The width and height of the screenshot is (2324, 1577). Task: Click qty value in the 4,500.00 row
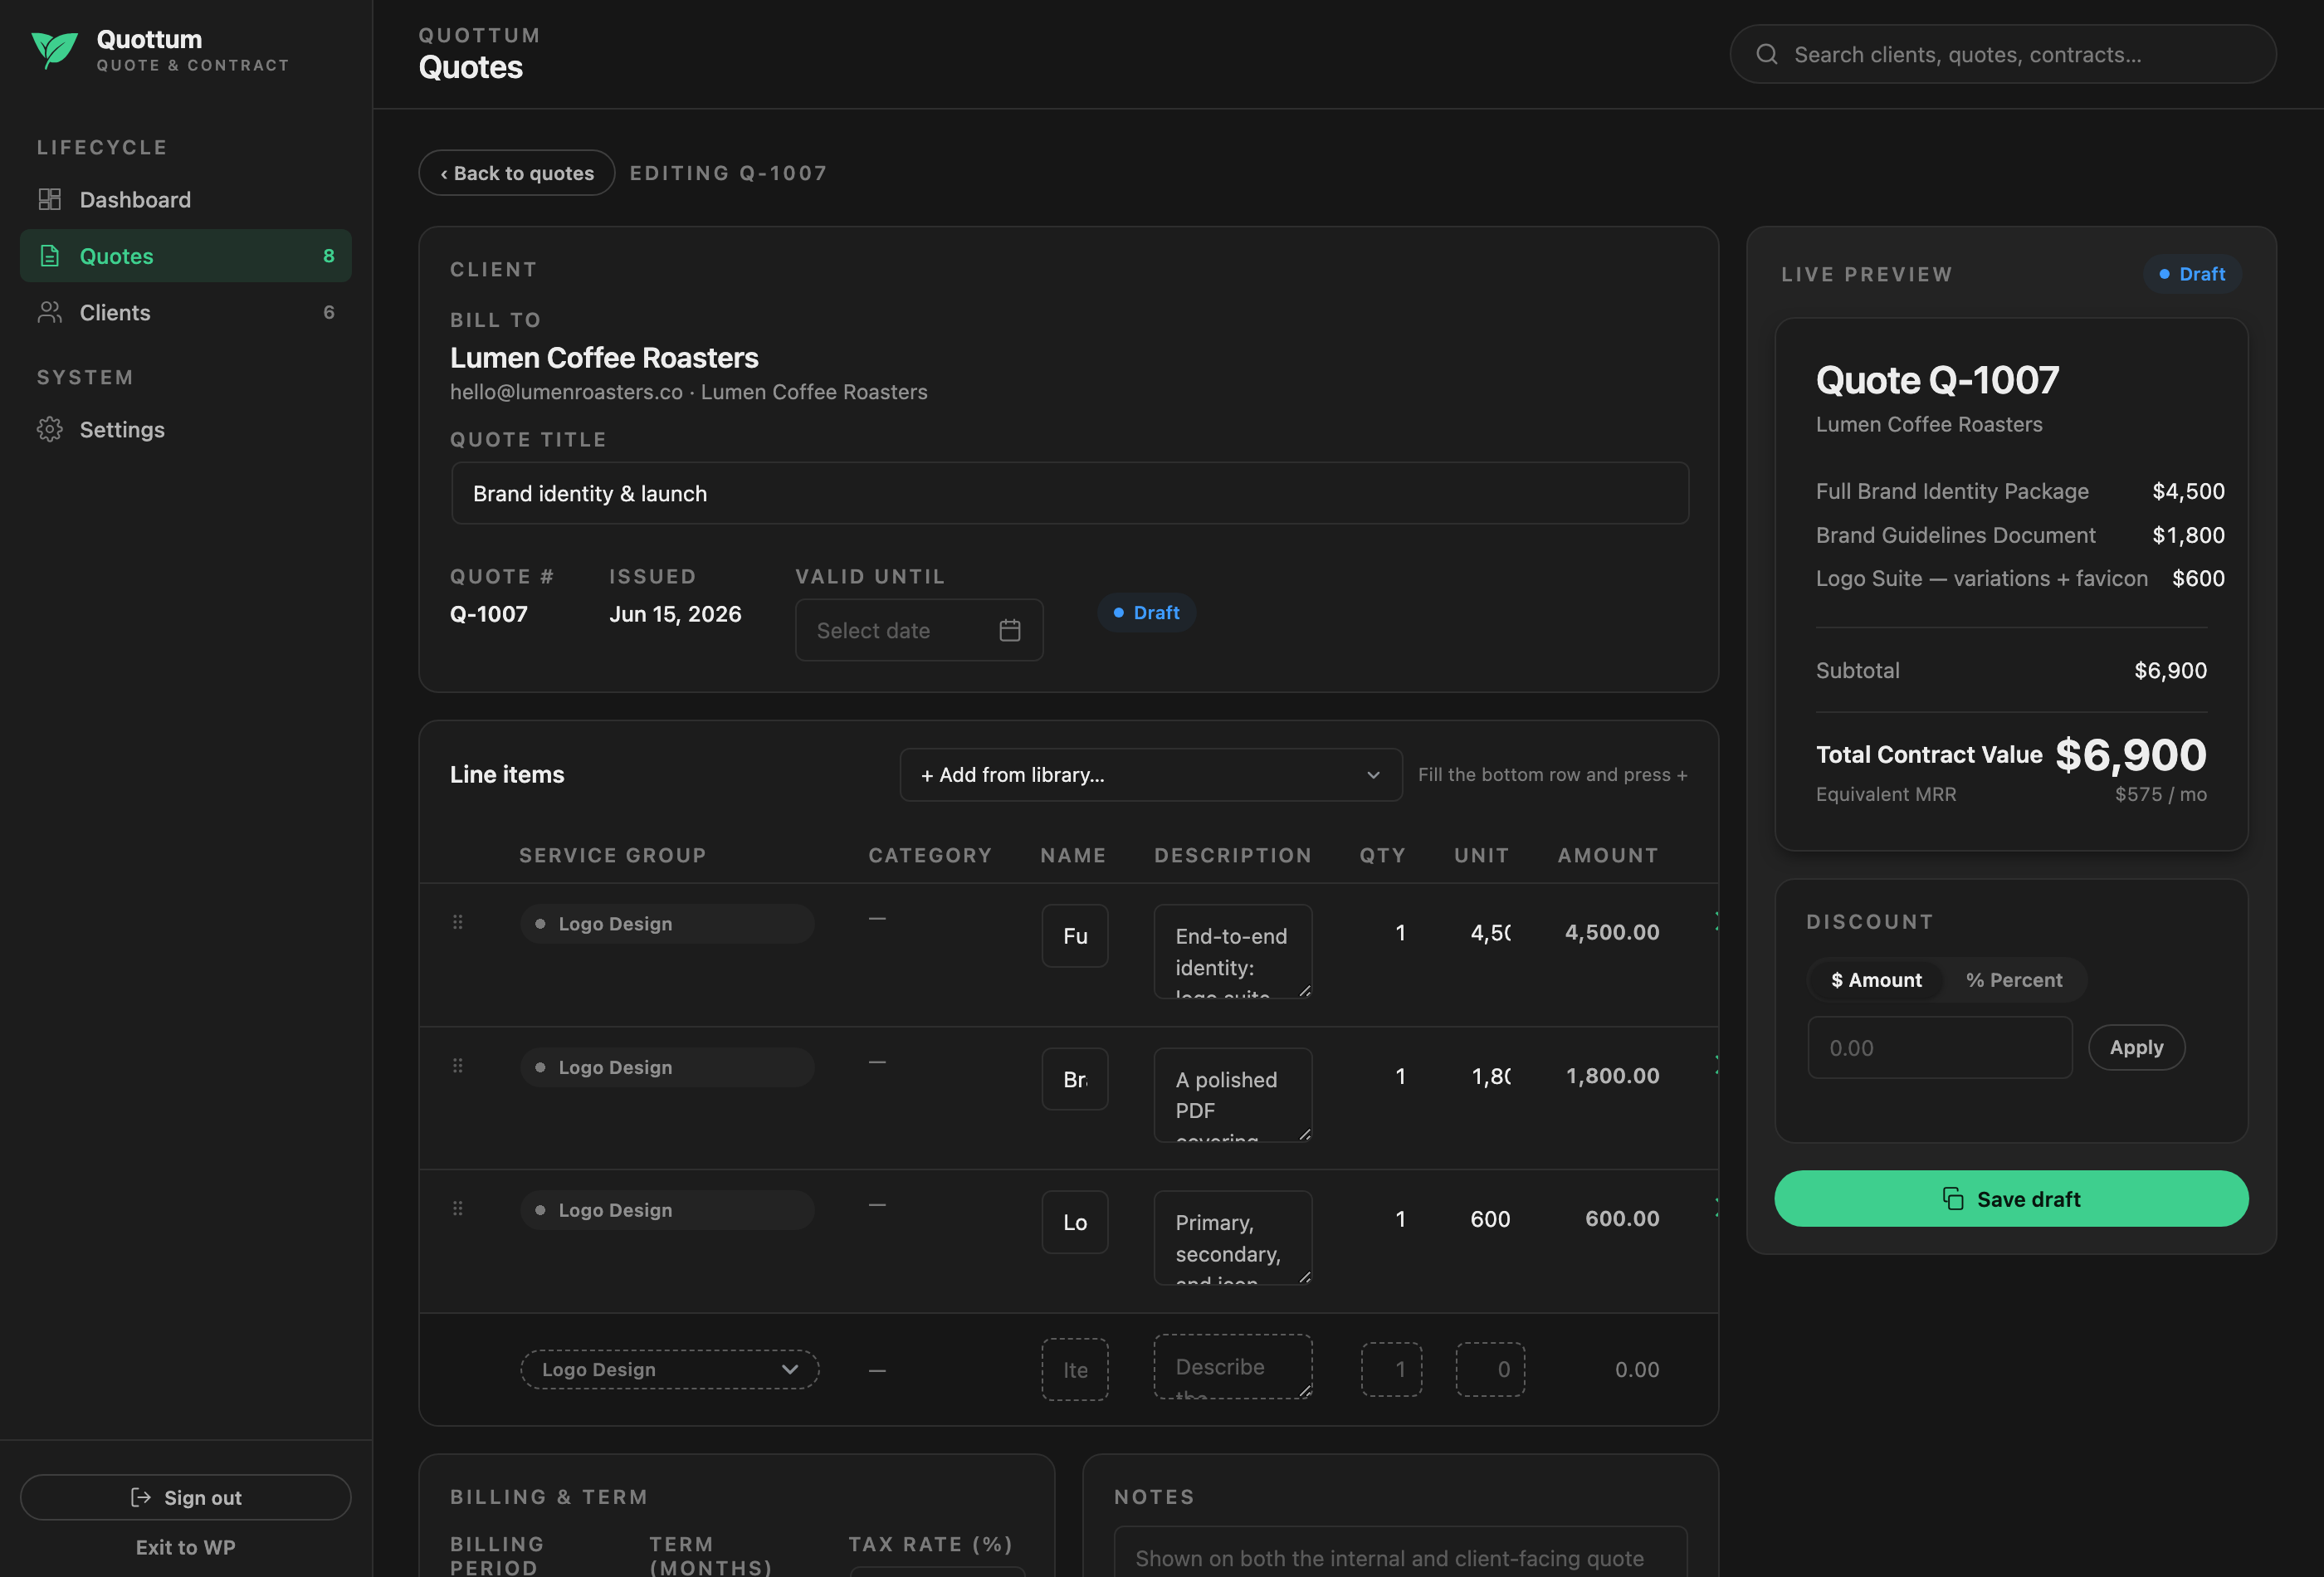[x=1400, y=933]
